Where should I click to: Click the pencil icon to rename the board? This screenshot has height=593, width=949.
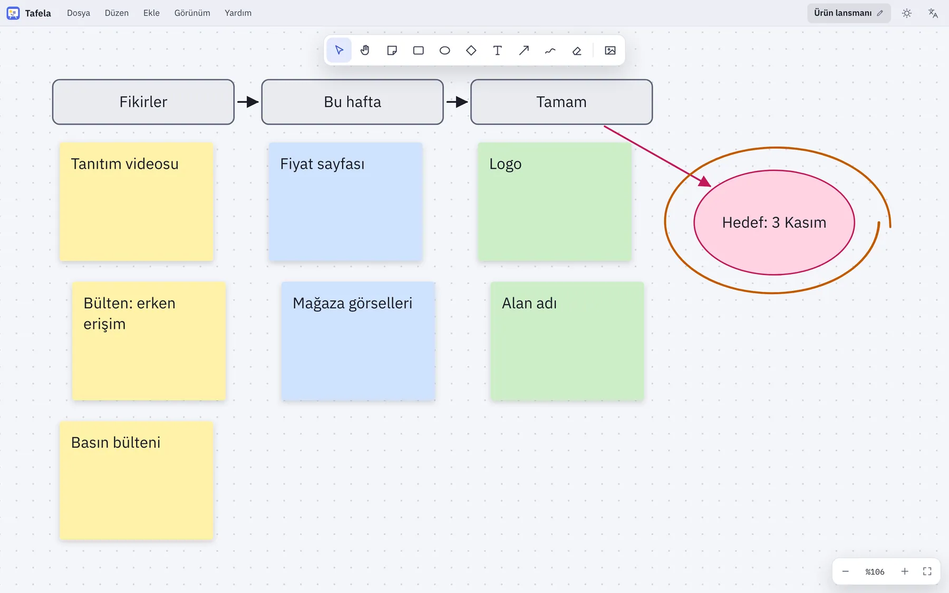[x=880, y=13]
